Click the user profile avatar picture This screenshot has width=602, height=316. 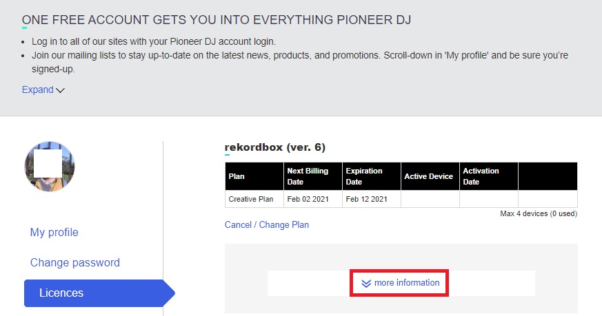(50, 167)
